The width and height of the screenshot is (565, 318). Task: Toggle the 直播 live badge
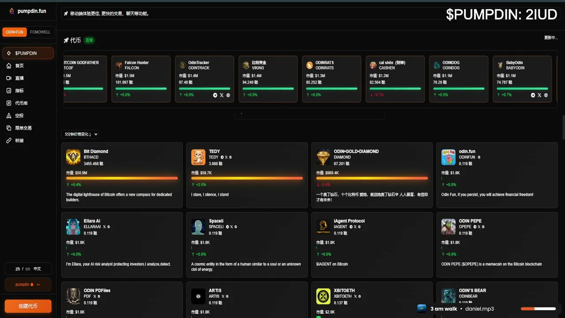89,40
